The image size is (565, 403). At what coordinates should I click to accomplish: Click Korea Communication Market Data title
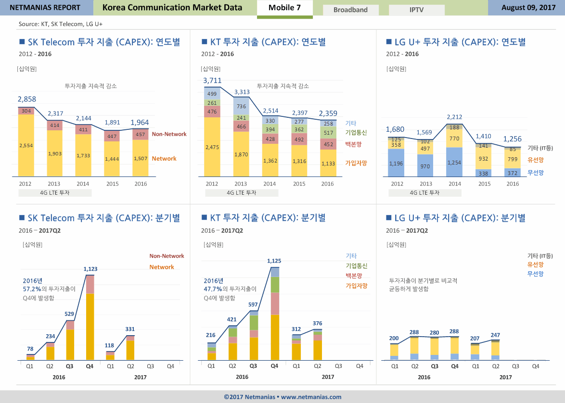tap(172, 8)
